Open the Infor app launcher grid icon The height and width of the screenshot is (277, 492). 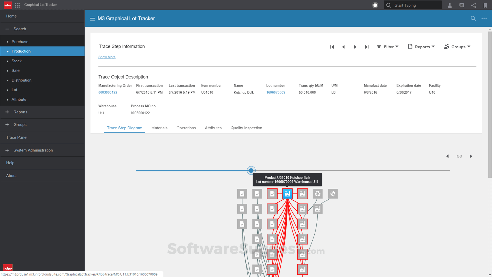click(17, 5)
